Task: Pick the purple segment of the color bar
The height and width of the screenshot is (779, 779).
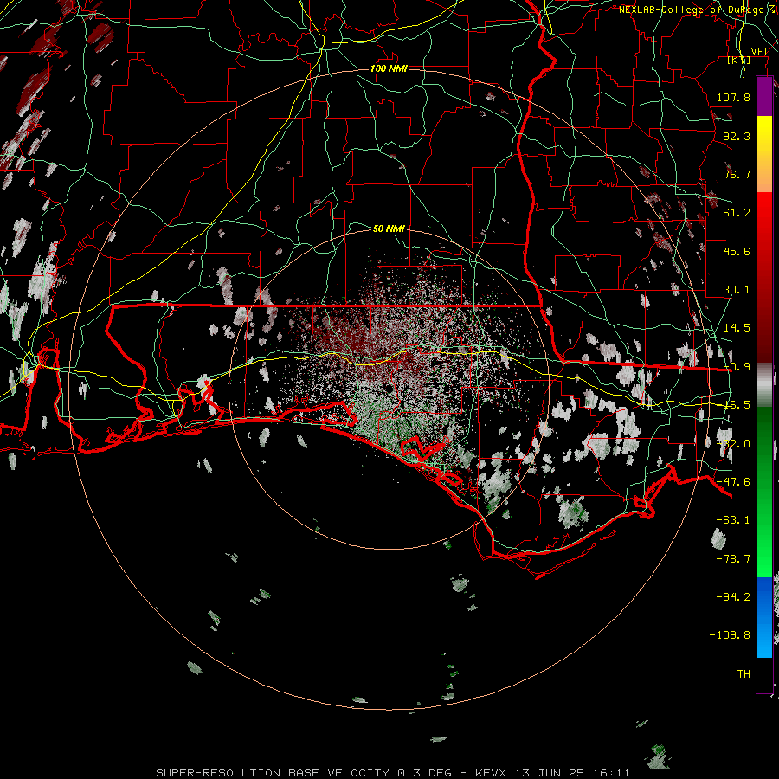Action: pos(764,96)
